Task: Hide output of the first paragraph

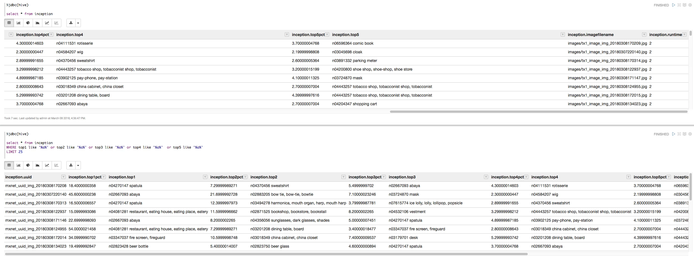Action: click(x=685, y=5)
